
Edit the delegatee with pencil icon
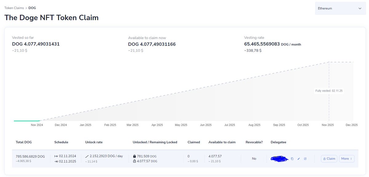[299, 159]
